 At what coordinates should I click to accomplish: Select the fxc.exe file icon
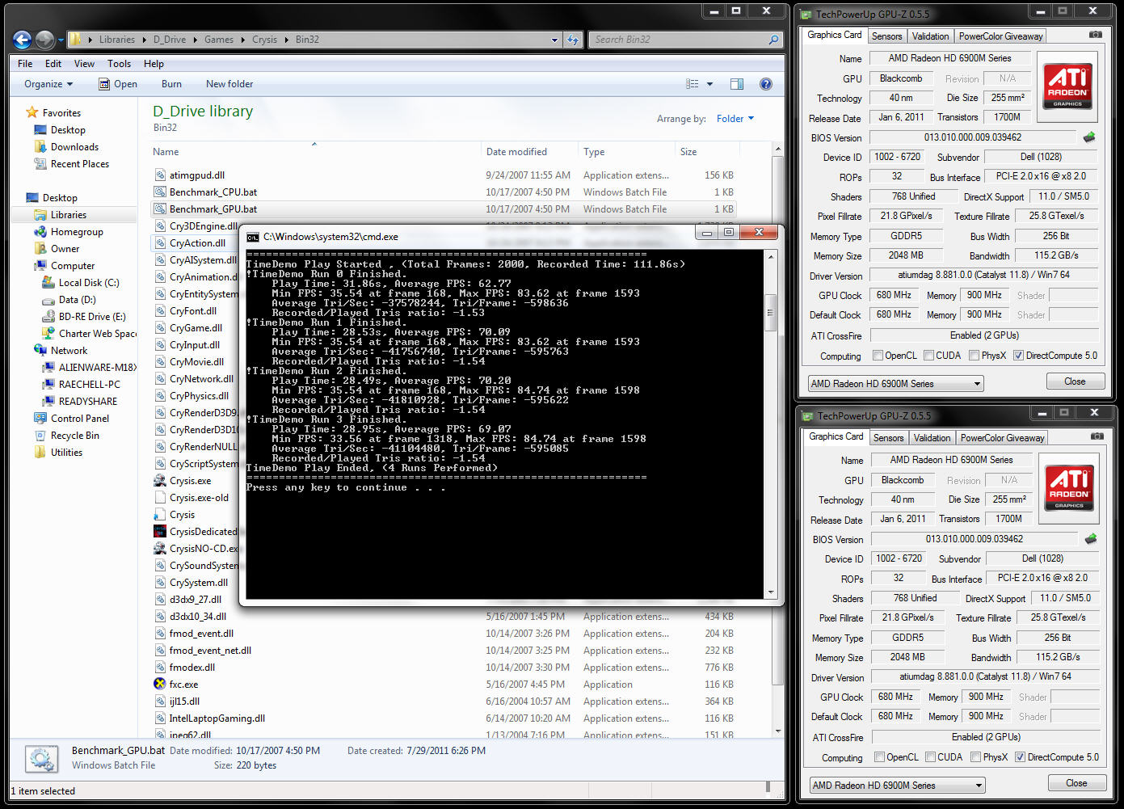pos(160,684)
